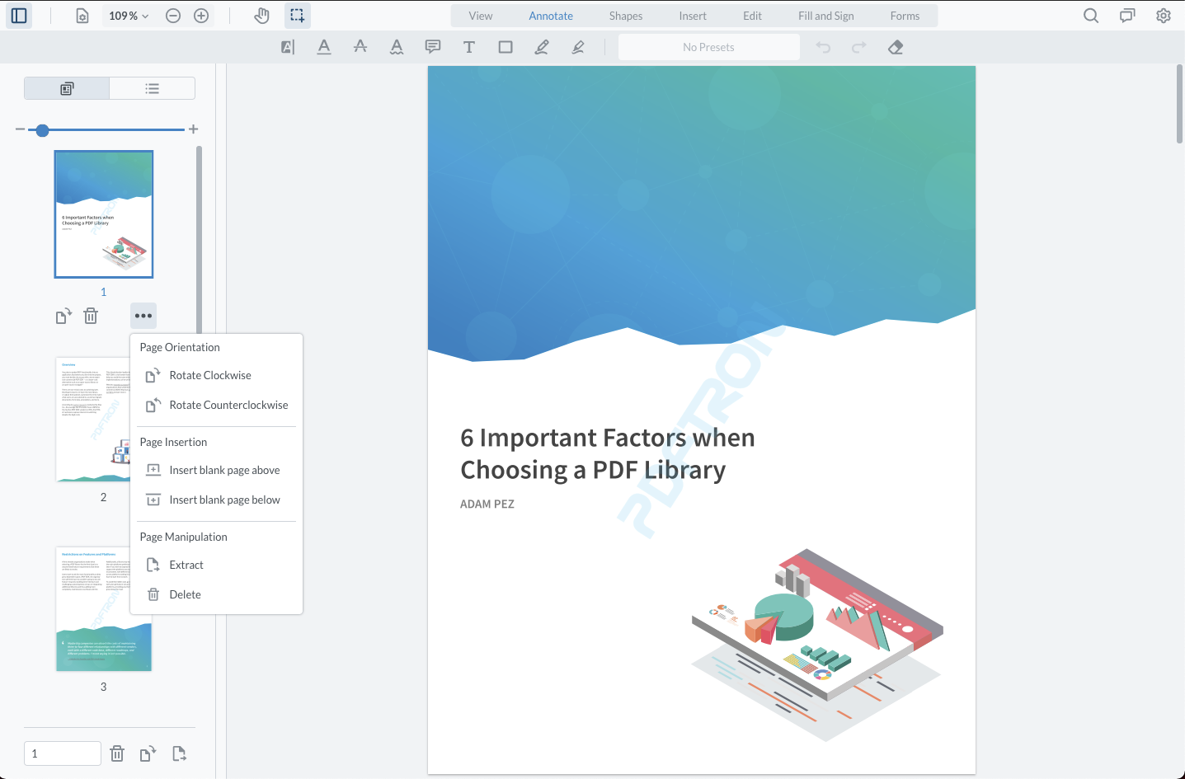This screenshot has height=779, width=1185.
Task: Switch to thumbnails panel view
Action: point(67,88)
